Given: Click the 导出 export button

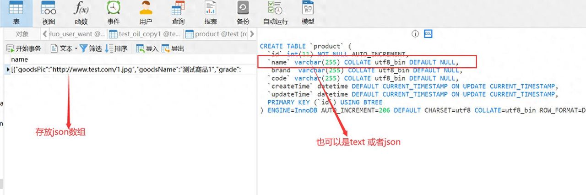Looking at the screenshot, I should pyautogui.click(x=173, y=49).
